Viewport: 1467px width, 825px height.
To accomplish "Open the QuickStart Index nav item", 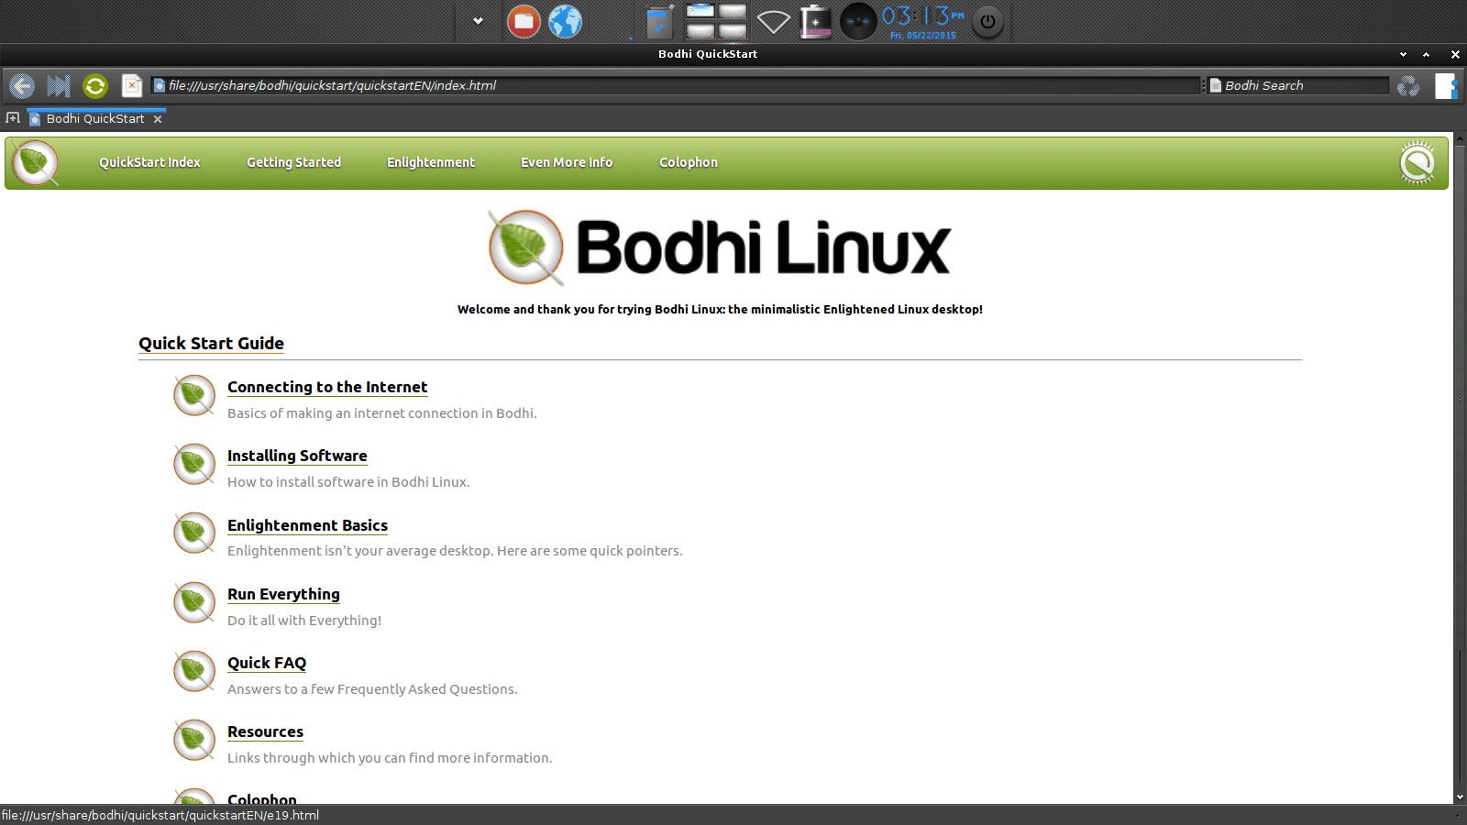I will (149, 162).
